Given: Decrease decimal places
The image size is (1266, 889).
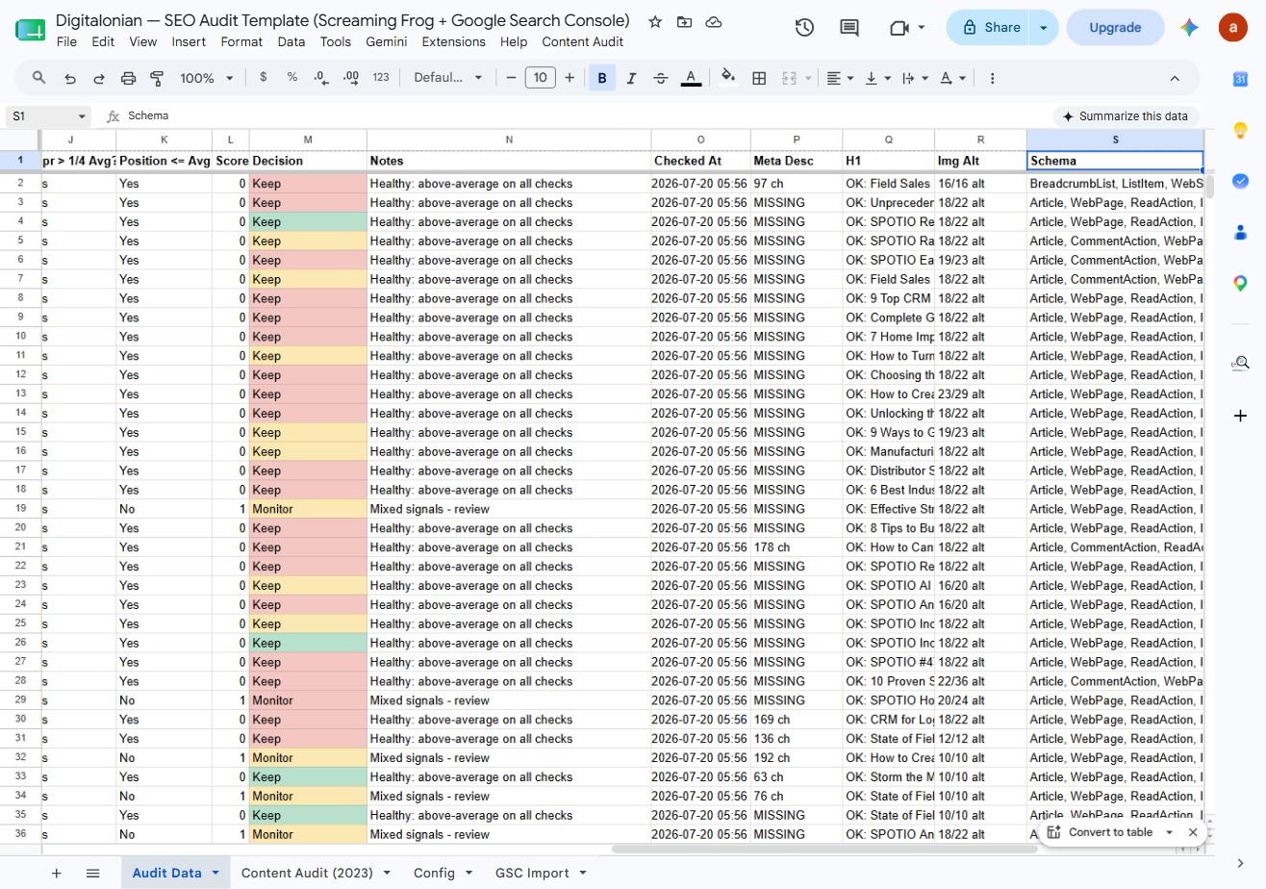Looking at the screenshot, I should coord(321,78).
